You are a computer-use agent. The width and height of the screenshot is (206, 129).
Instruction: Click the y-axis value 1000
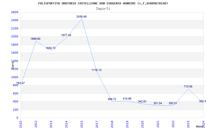coord(15,77)
